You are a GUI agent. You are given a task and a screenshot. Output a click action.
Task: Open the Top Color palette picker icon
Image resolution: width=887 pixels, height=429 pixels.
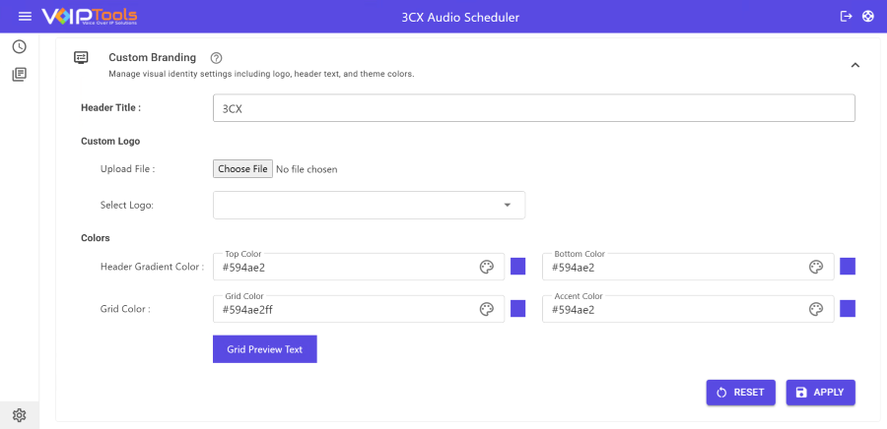pyautogui.click(x=486, y=267)
